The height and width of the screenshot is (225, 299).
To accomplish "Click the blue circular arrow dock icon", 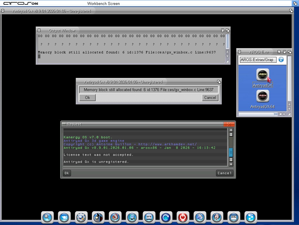I will click(x=166, y=217).
